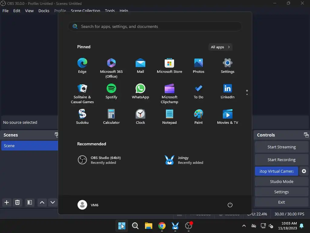Move scene up with arrow icon

[42, 202]
